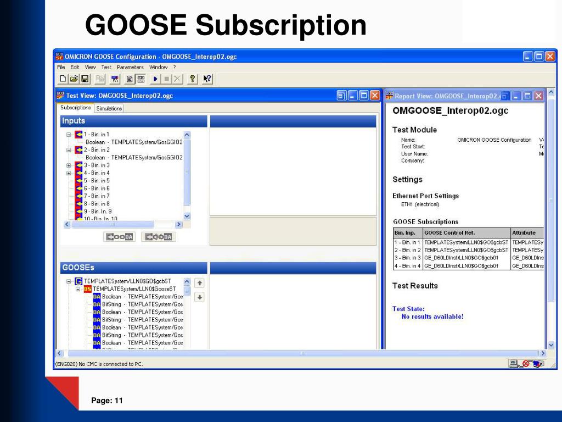Click main window horizontal scrollbar right arrow
The image size is (562, 422).
(543, 353)
